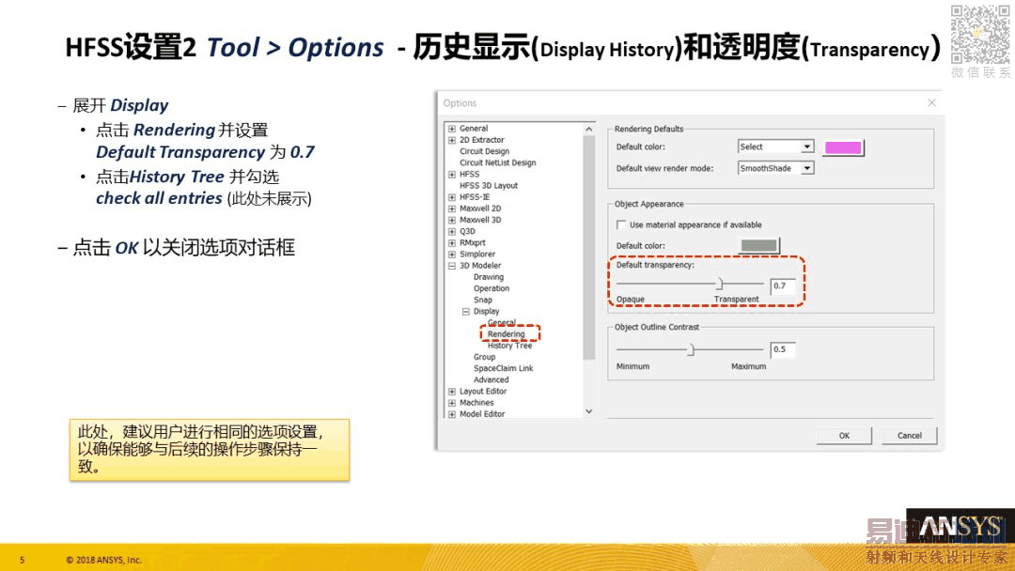1015x571 pixels.
Task: Select HFSS 3D Layout entry
Action: click(488, 186)
